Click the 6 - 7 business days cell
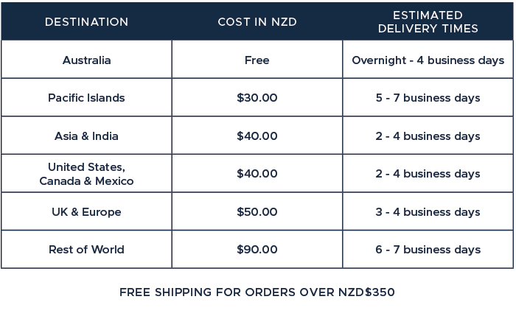 pyautogui.click(x=428, y=250)
